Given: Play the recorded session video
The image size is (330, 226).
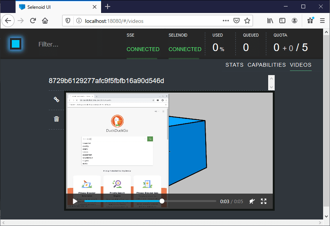Looking at the screenshot, I should (75, 201).
